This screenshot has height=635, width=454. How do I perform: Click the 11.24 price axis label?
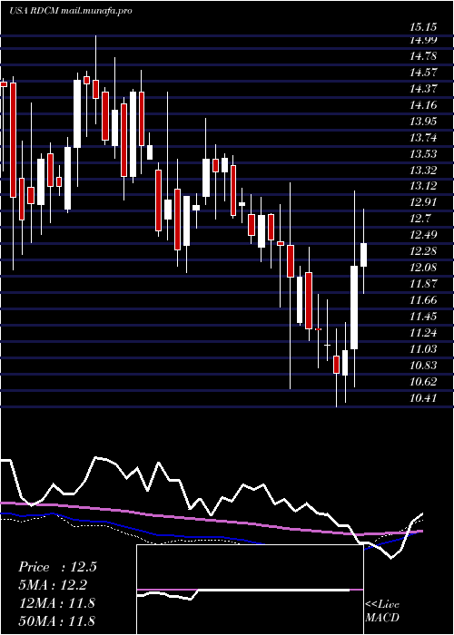click(x=423, y=332)
